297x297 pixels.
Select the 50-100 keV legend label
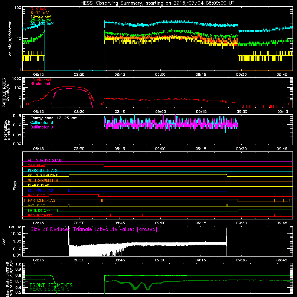click(42, 24)
